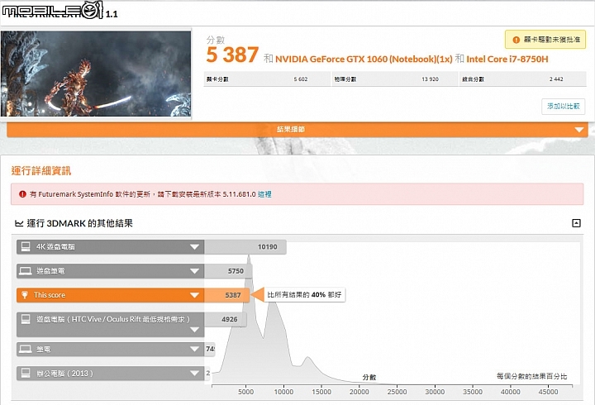The height and width of the screenshot is (405, 595).
Task: Click the desktop icon in office PC 2013 row
Action: (x=26, y=373)
